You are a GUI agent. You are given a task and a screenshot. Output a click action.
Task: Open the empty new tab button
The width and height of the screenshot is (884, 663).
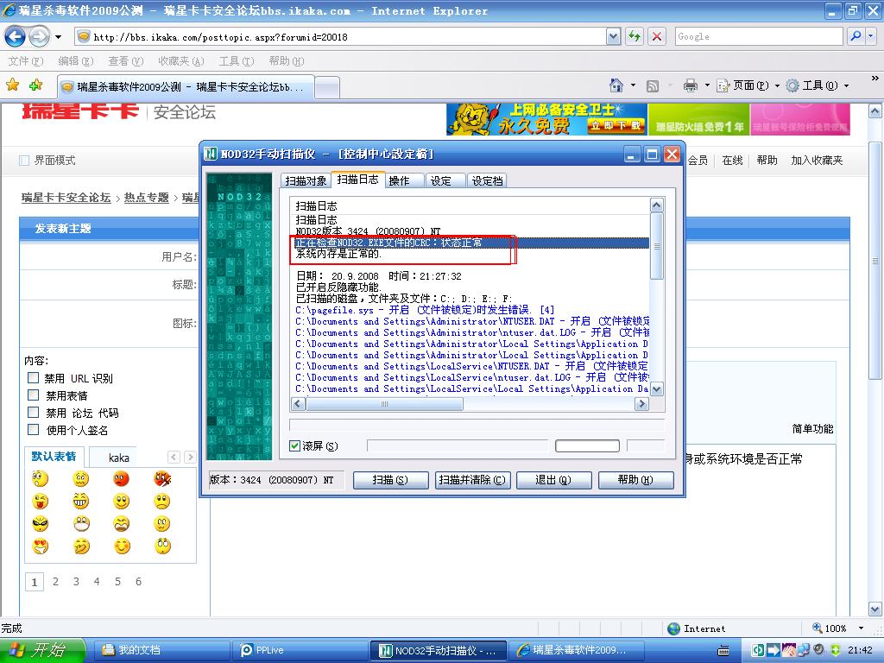pyautogui.click(x=327, y=87)
